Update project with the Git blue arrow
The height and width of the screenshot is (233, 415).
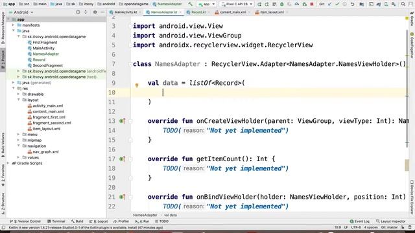pos(329,5)
